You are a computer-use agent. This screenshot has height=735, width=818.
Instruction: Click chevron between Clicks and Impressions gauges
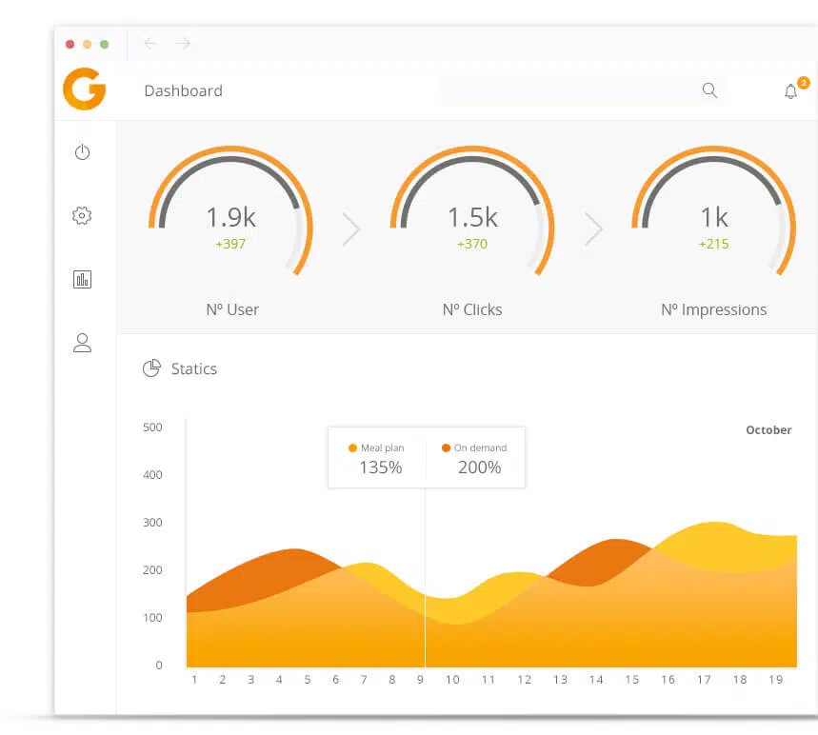593,229
